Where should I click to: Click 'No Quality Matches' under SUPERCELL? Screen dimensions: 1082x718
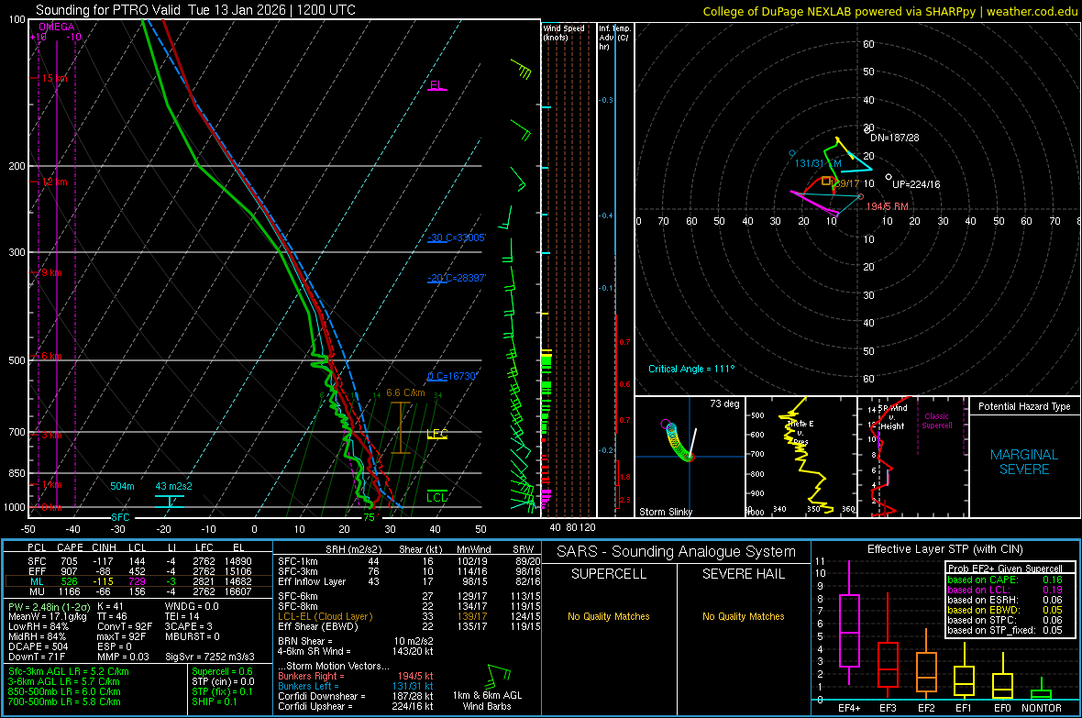[609, 616]
